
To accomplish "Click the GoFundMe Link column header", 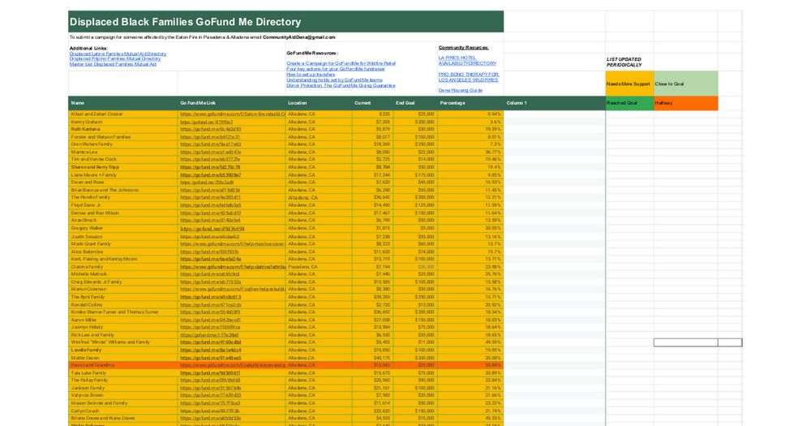I will pyautogui.click(x=232, y=103).
